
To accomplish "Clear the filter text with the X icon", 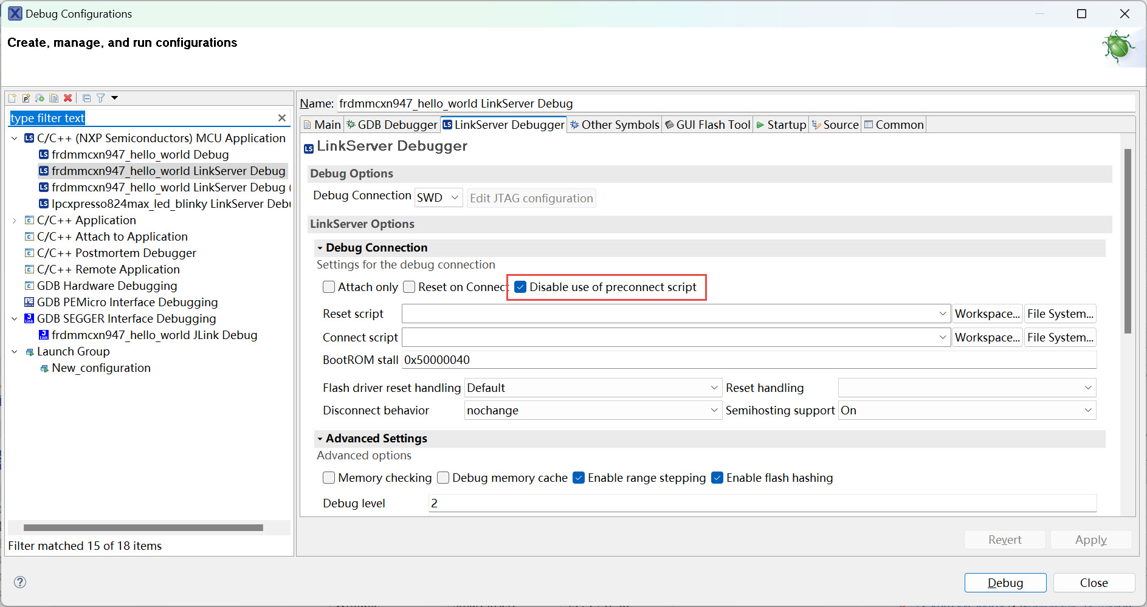I will (x=282, y=118).
